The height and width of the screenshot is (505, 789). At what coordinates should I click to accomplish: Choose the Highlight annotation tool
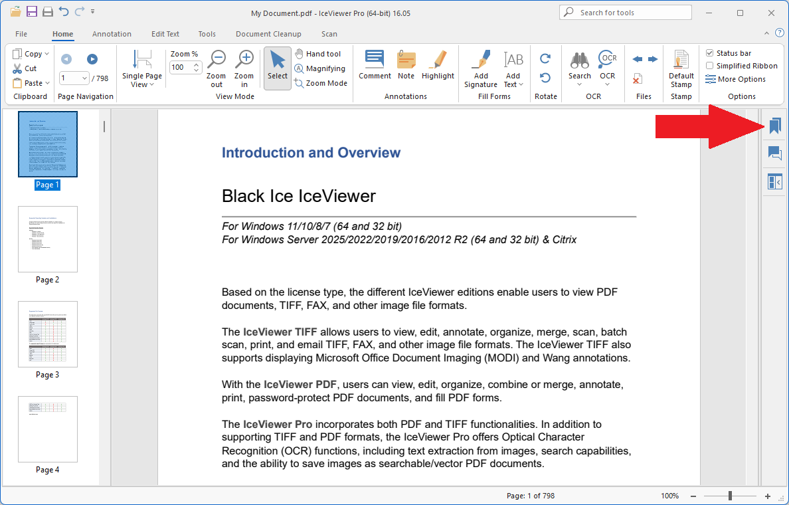(438, 64)
